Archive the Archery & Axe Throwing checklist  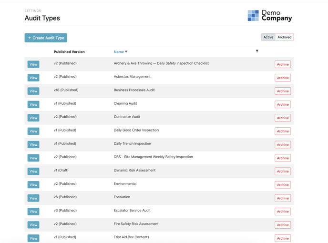click(283, 64)
